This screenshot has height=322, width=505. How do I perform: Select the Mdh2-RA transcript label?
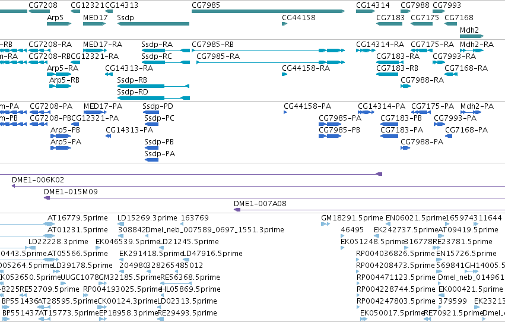(x=477, y=44)
